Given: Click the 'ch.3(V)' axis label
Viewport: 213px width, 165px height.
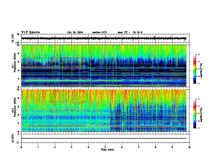Looking at the screenshot, I should tap(13, 138).
